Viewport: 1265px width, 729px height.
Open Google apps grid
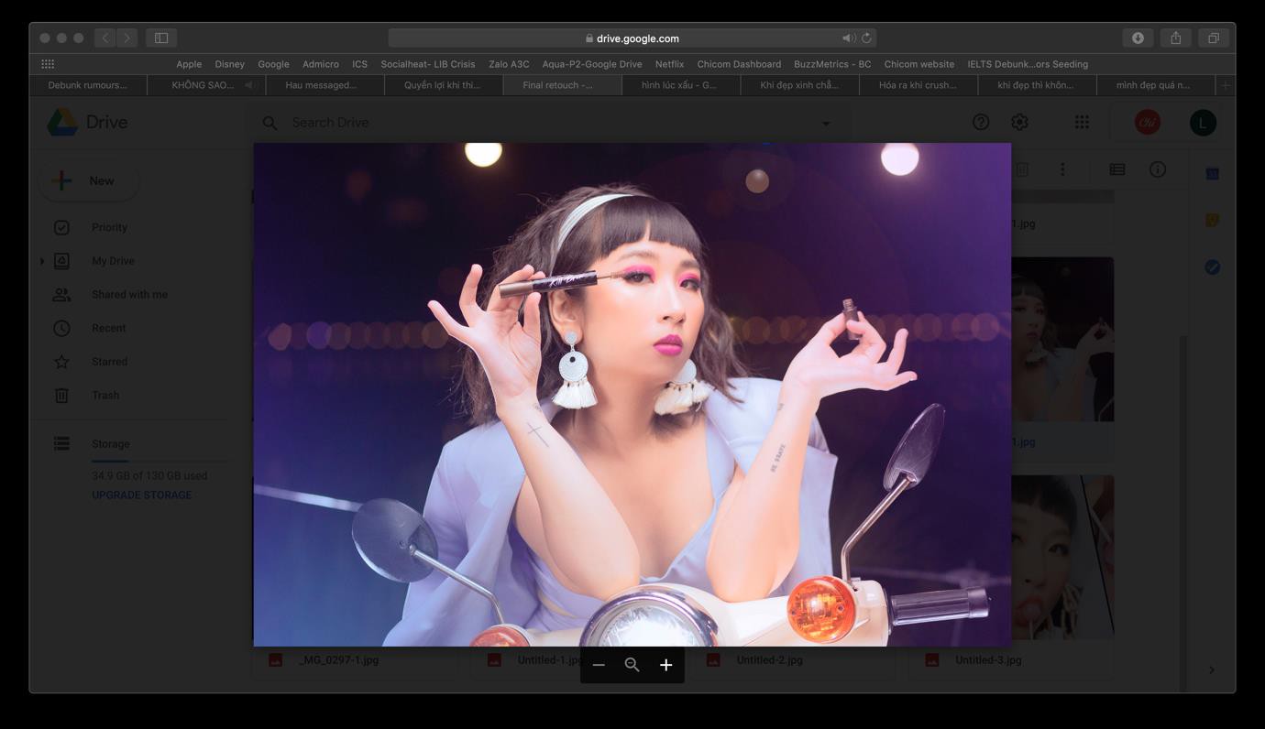pyautogui.click(x=1082, y=122)
